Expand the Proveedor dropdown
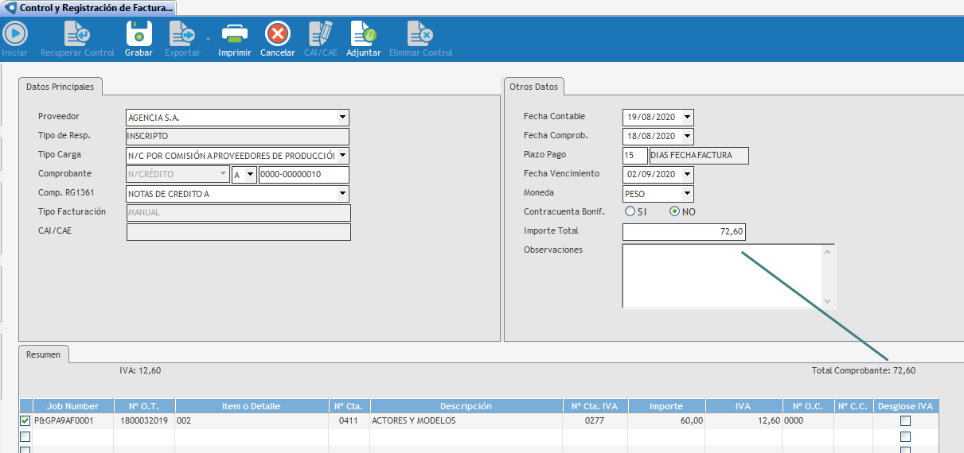Viewport: 964px width, 453px height. pyautogui.click(x=342, y=118)
